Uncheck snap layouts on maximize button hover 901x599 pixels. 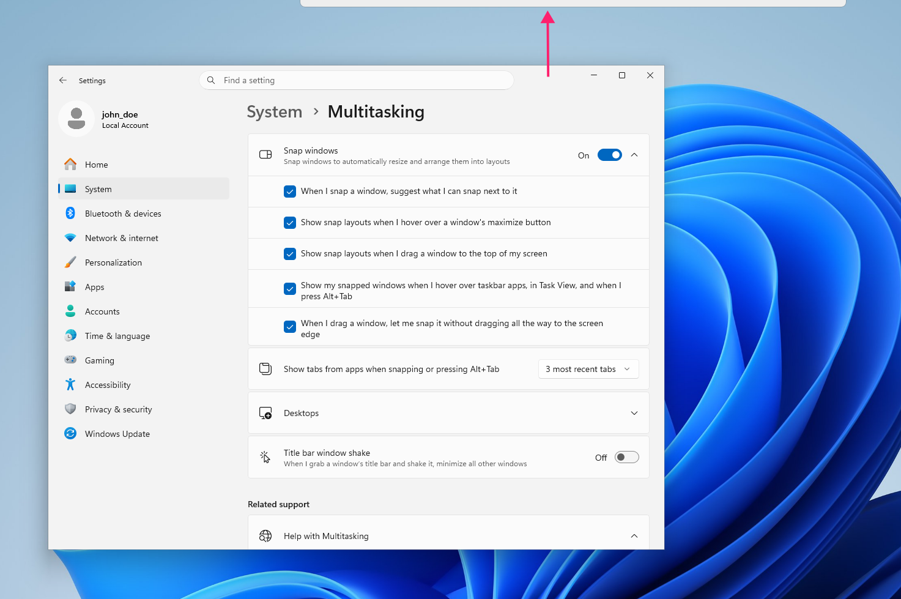coord(290,223)
